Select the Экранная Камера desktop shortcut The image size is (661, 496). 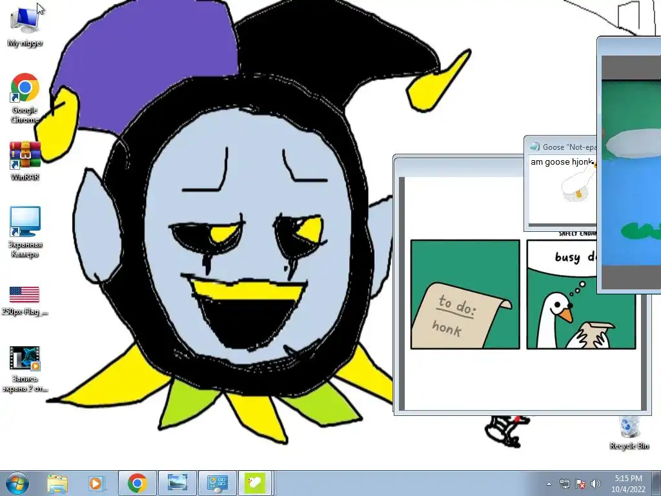[25, 232]
